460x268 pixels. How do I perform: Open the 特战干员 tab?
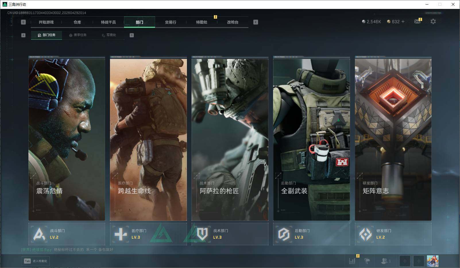[x=108, y=22]
